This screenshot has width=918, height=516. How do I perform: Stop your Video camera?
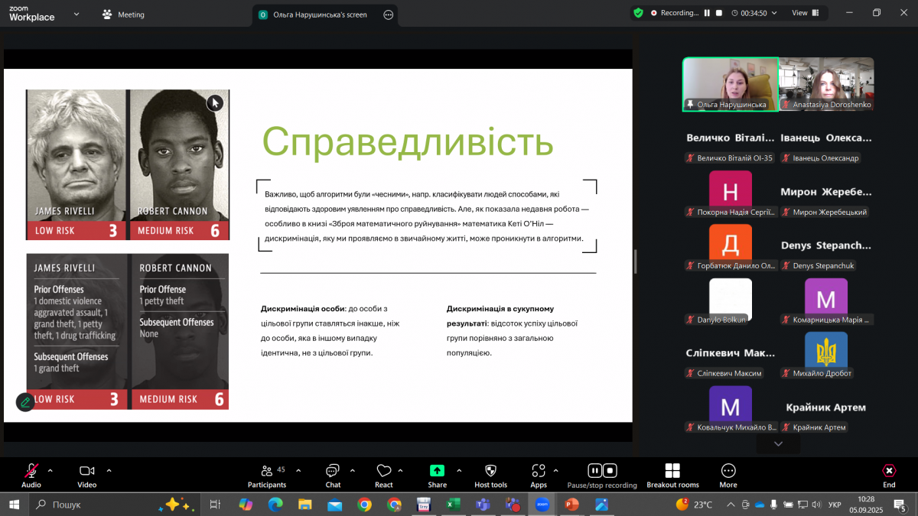point(86,470)
